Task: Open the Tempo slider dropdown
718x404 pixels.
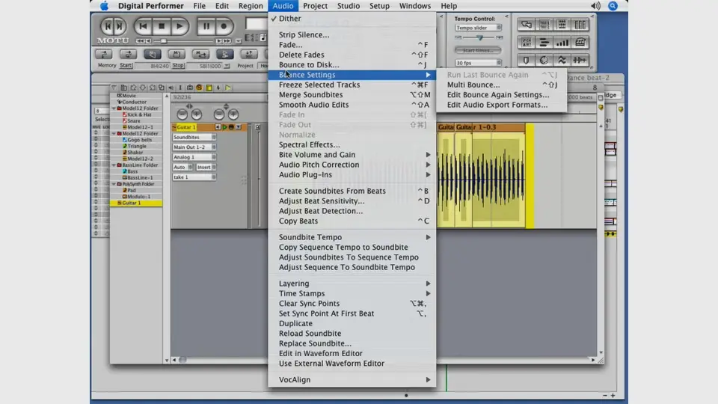Action: coord(478,28)
